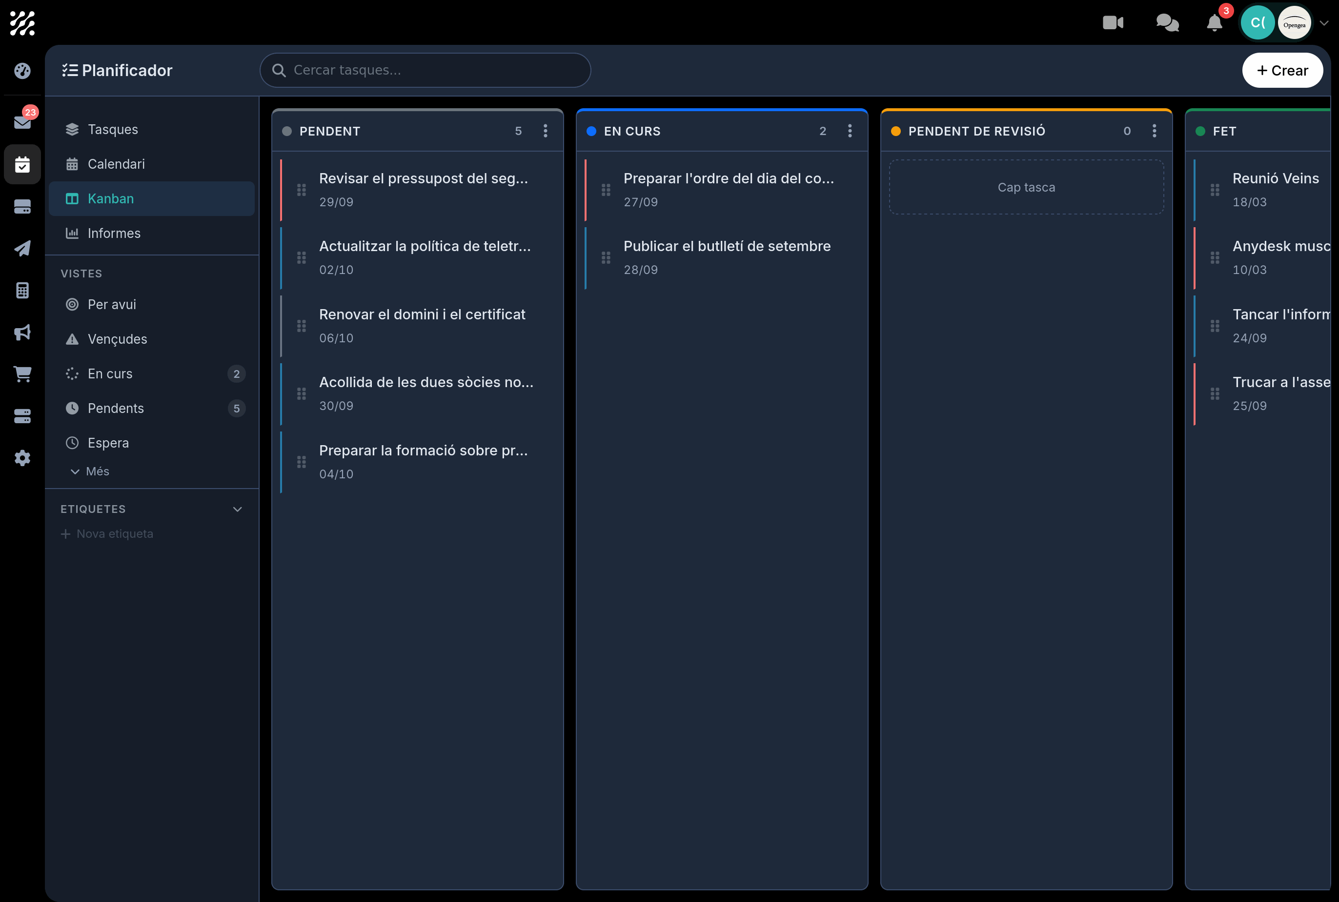Open task Preparar l'ordre del dia

click(723, 190)
